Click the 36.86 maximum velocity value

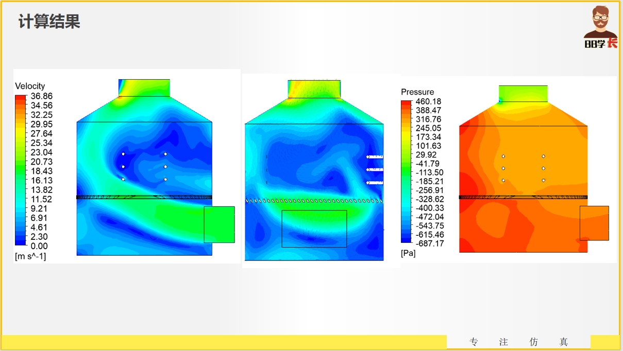tap(42, 96)
